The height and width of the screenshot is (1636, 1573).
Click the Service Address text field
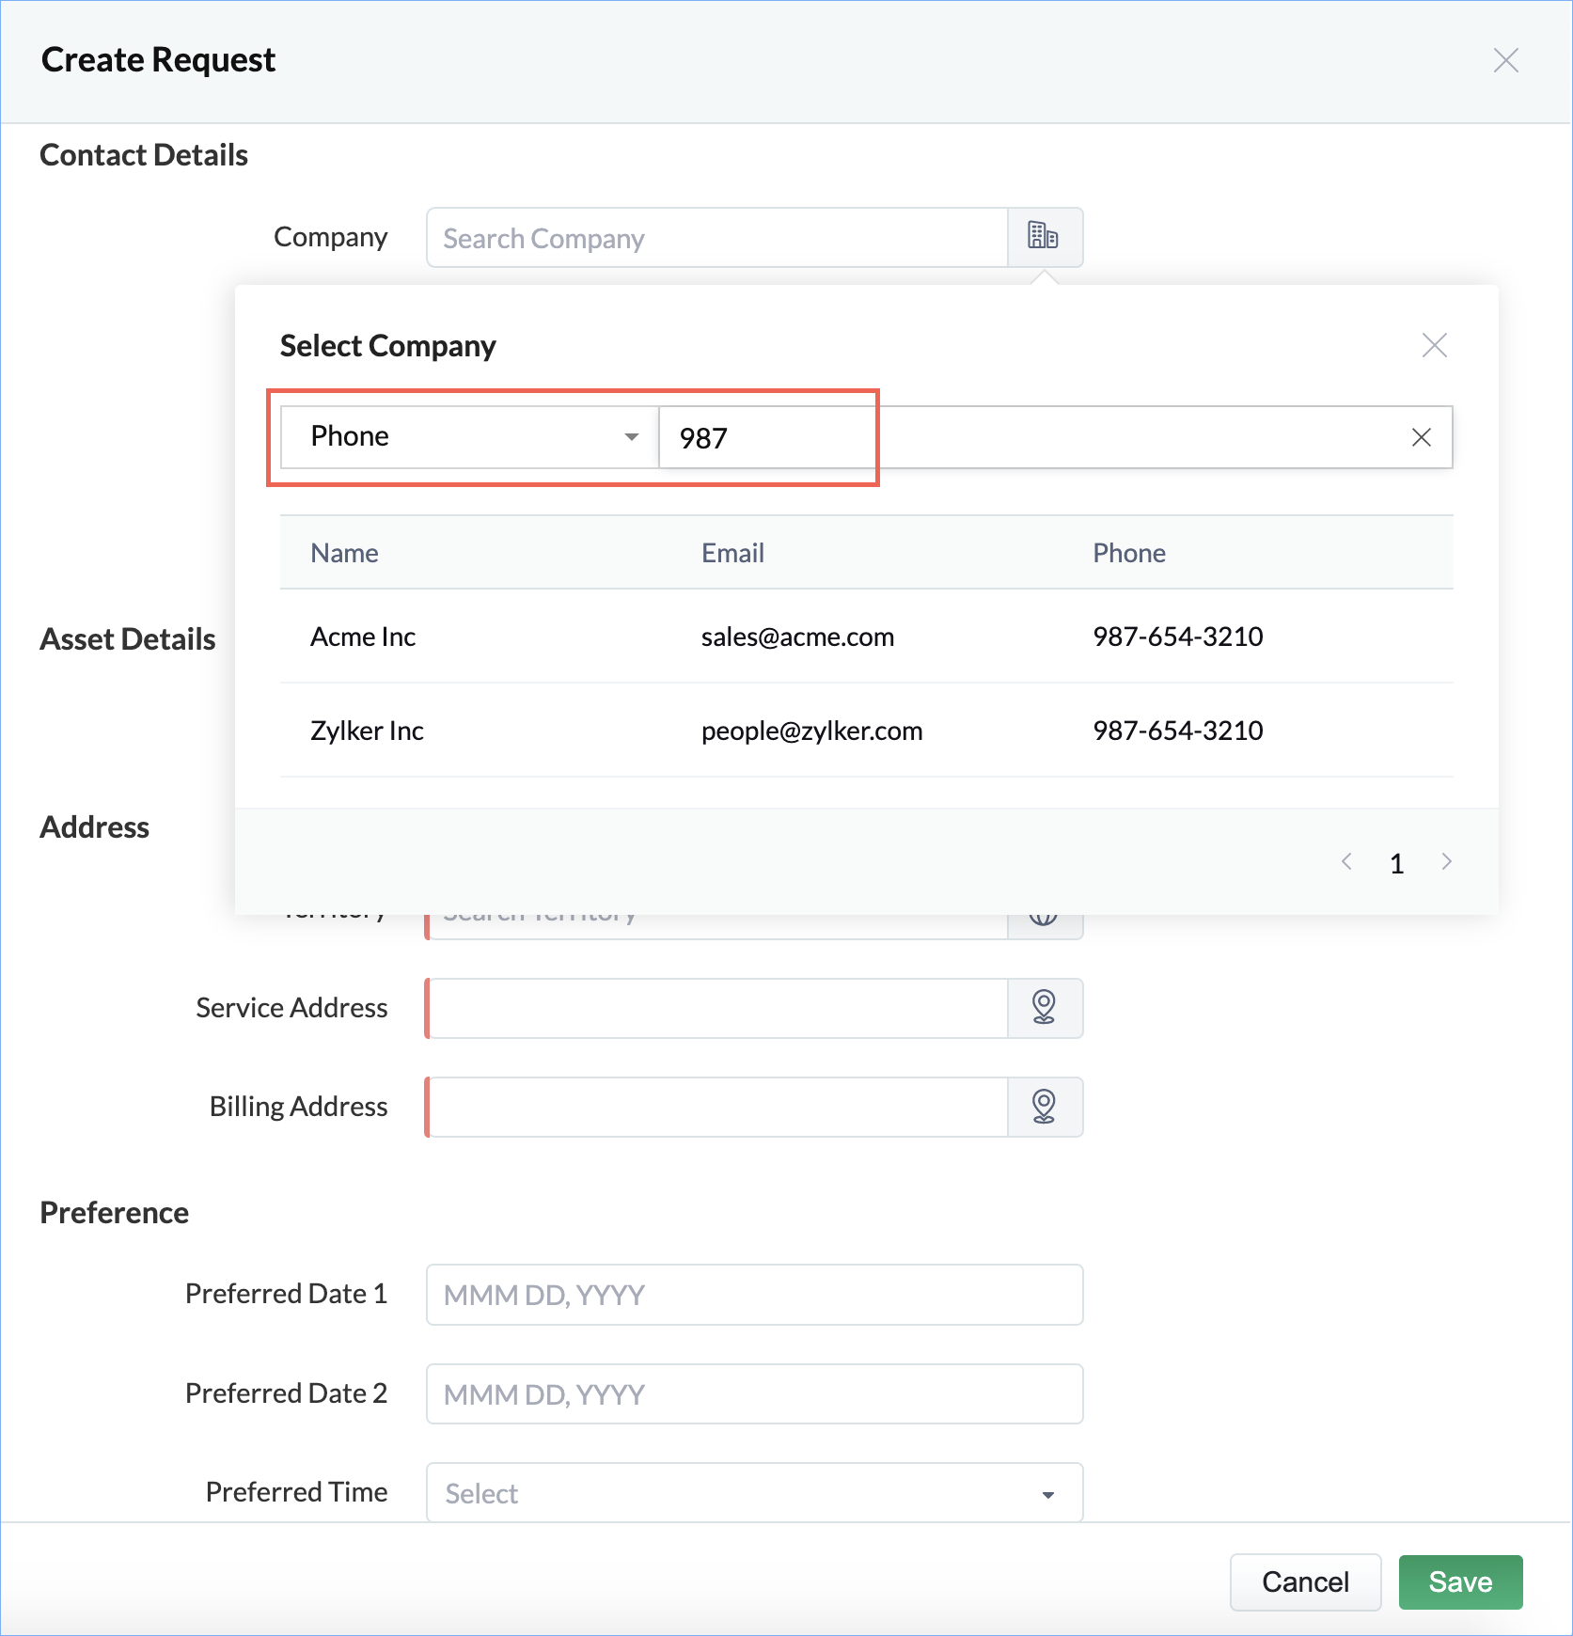click(718, 1008)
